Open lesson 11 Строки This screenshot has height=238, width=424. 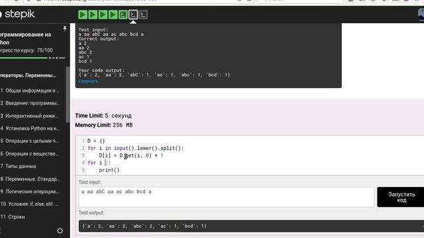pyautogui.click(x=13, y=217)
